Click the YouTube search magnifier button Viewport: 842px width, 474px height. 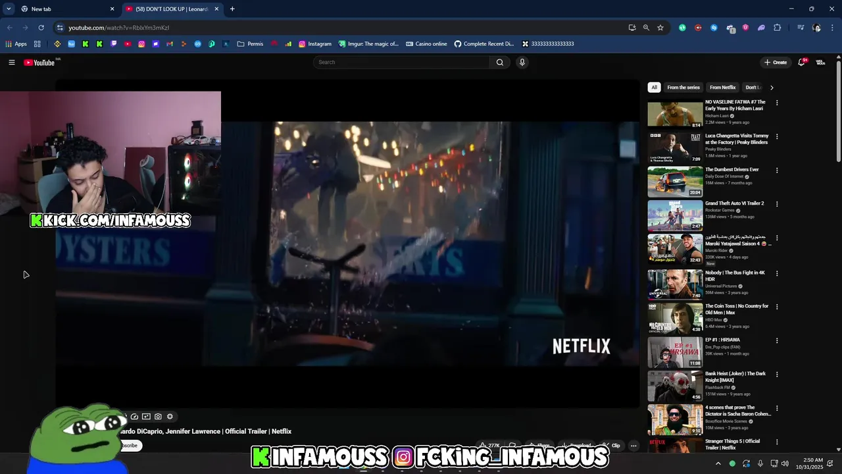point(500,63)
